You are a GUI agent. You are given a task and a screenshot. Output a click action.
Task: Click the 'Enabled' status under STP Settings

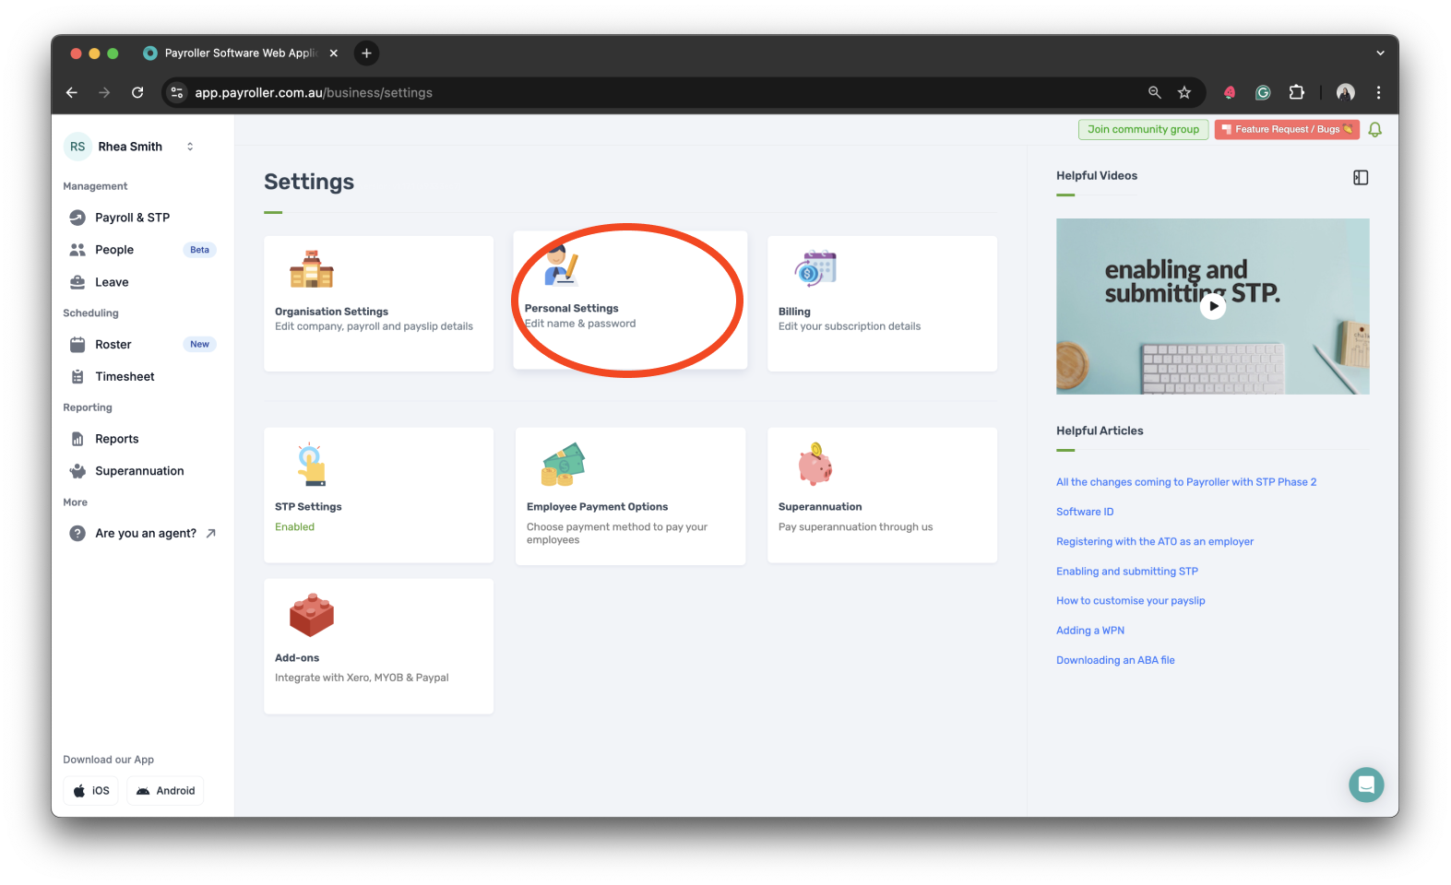(294, 527)
